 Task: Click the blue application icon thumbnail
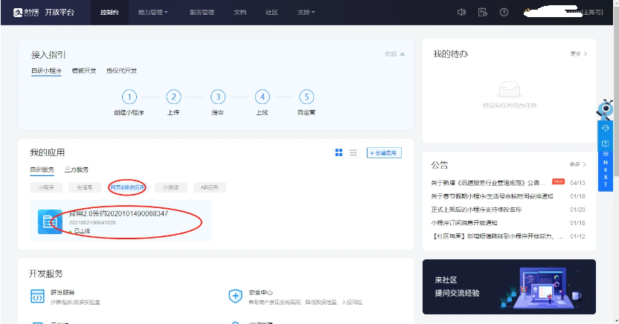[50, 221]
